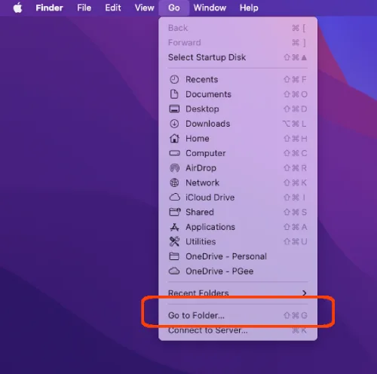377x374 pixels.
Task: Open the Apple menu logo
Action: coord(17,8)
